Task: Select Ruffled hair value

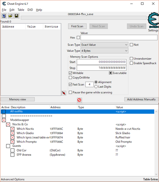Action: [123, 138]
